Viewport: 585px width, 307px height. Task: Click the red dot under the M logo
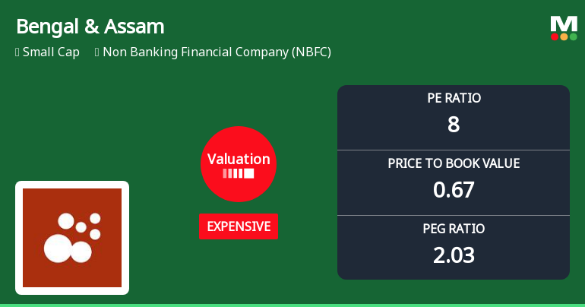click(555, 36)
